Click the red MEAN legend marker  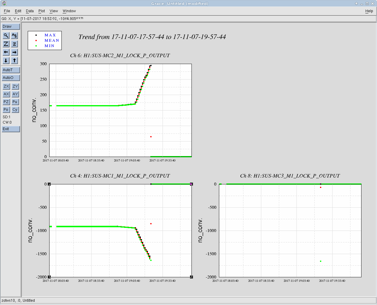36,41
